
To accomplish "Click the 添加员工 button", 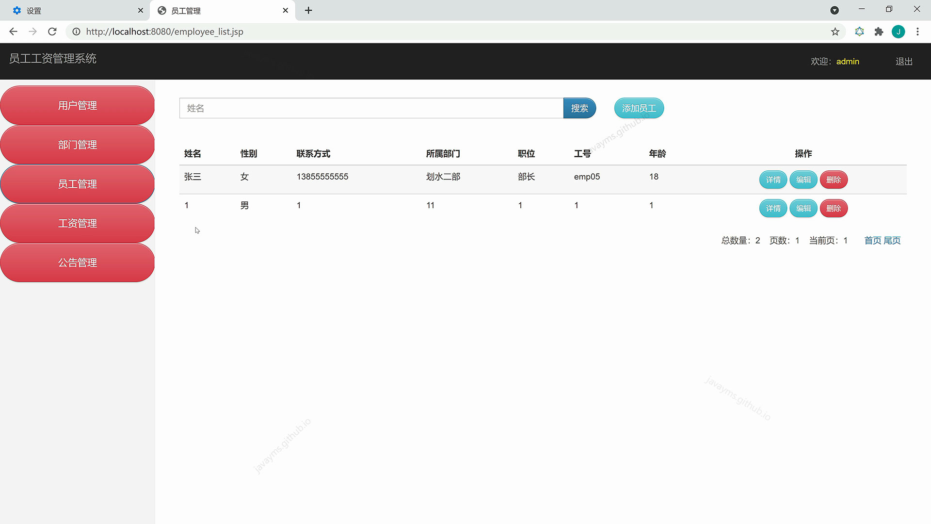I will 639,108.
